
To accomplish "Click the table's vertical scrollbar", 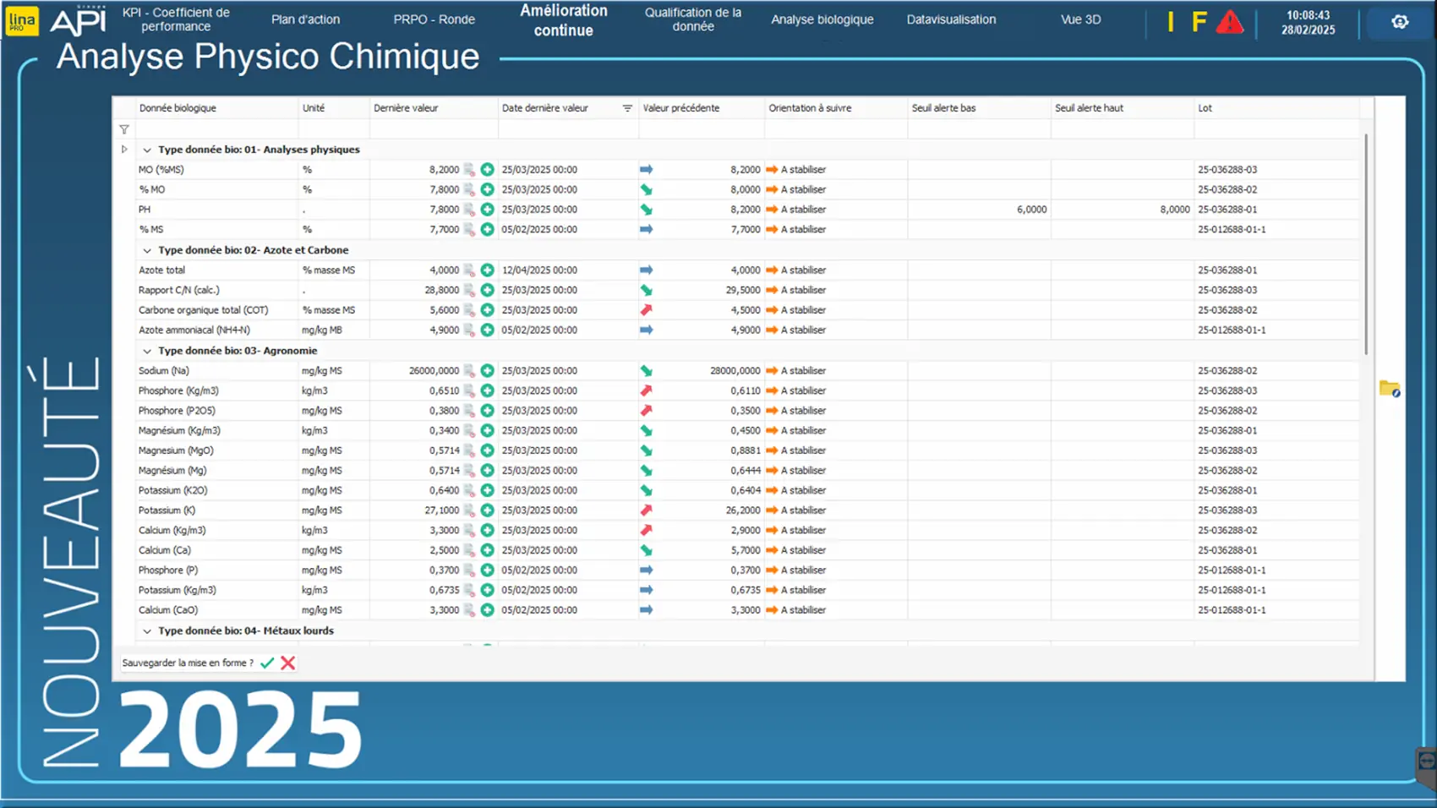I will point(1366,245).
